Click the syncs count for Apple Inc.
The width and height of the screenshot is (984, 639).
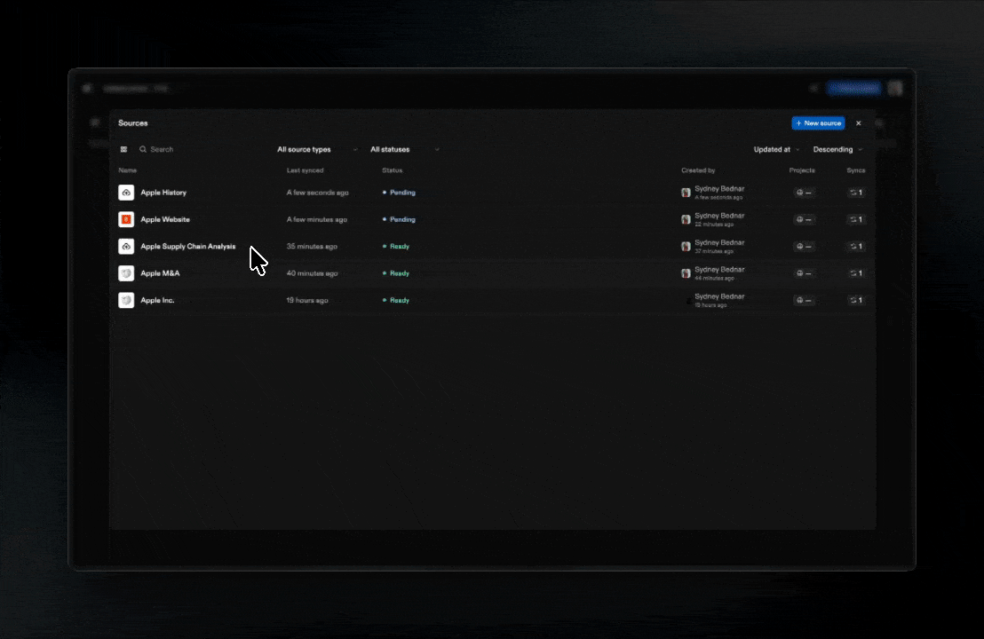pos(856,300)
